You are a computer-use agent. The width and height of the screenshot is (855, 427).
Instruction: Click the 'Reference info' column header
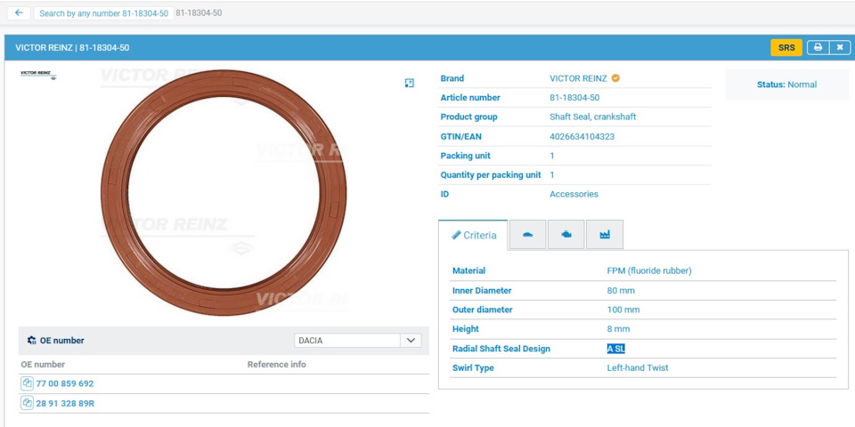[276, 365]
